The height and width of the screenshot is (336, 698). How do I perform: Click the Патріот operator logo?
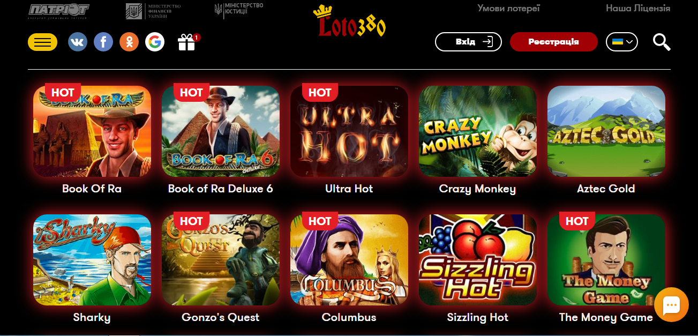tap(58, 11)
